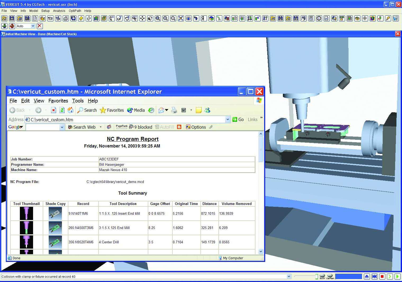Click the blue-green model cube icon

(x=211, y=18)
